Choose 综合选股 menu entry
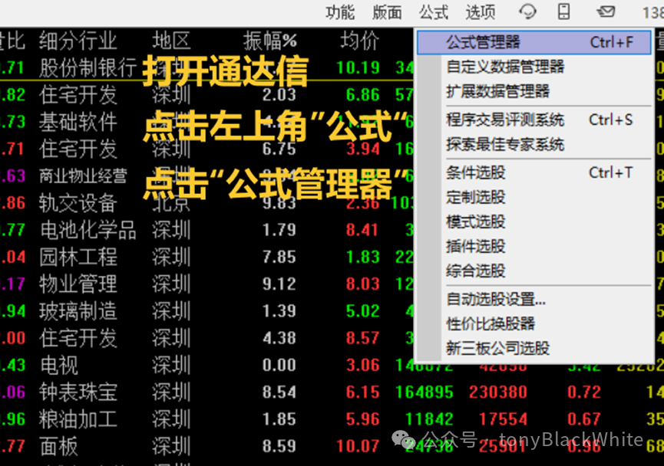 point(534,271)
